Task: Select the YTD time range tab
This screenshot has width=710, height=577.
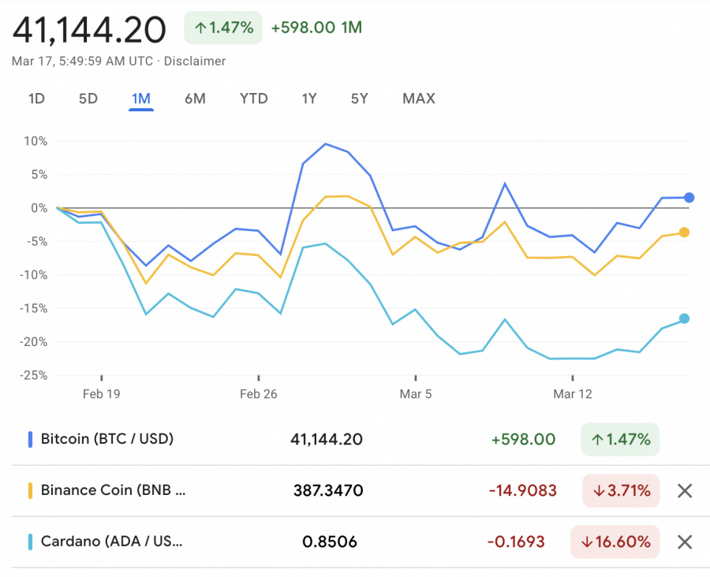Action: (x=254, y=99)
